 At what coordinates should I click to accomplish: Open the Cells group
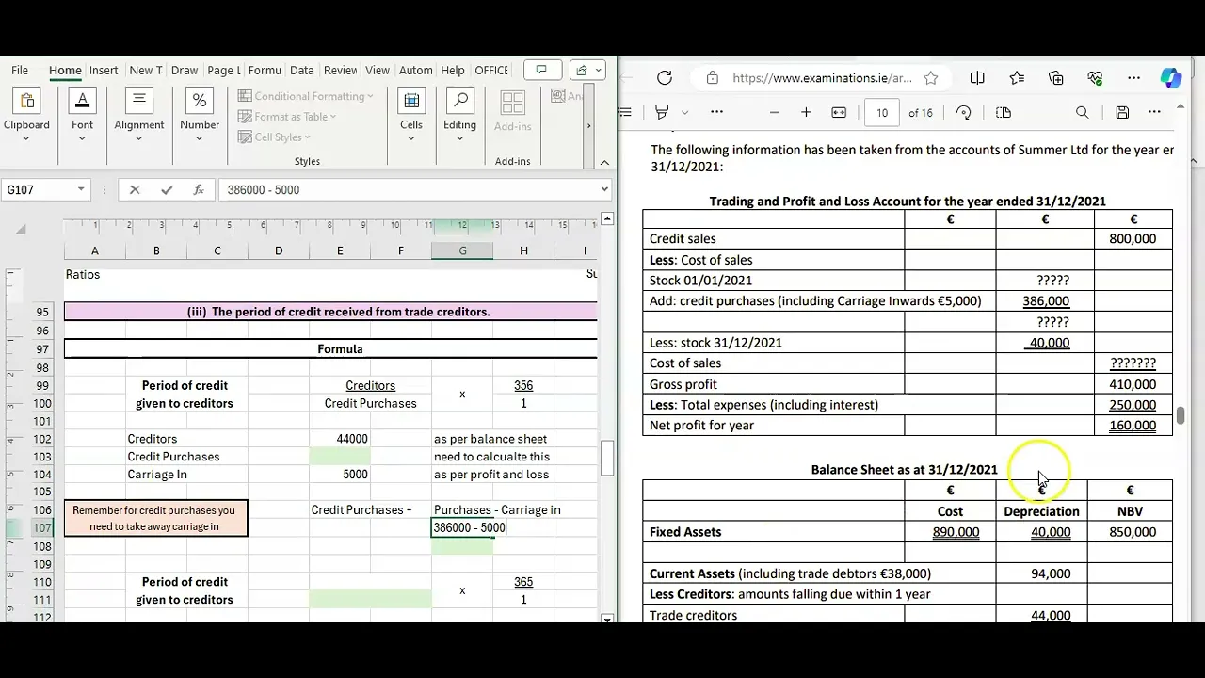click(411, 116)
